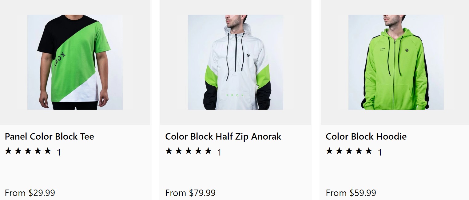Click the Color Block Hoodie product name
This screenshot has height=200, width=469.
pos(366,137)
